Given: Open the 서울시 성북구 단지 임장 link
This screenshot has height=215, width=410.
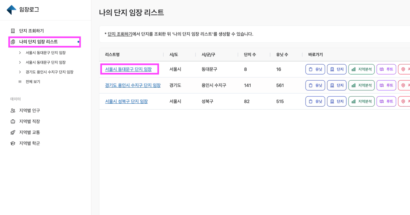Looking at the screenshot, I should click(126, 101).
